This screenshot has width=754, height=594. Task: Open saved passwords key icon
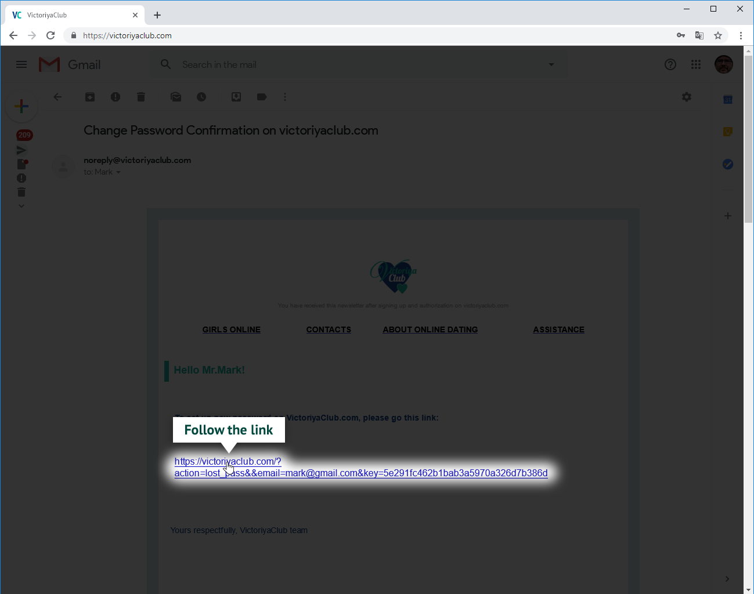coord(681,35)
